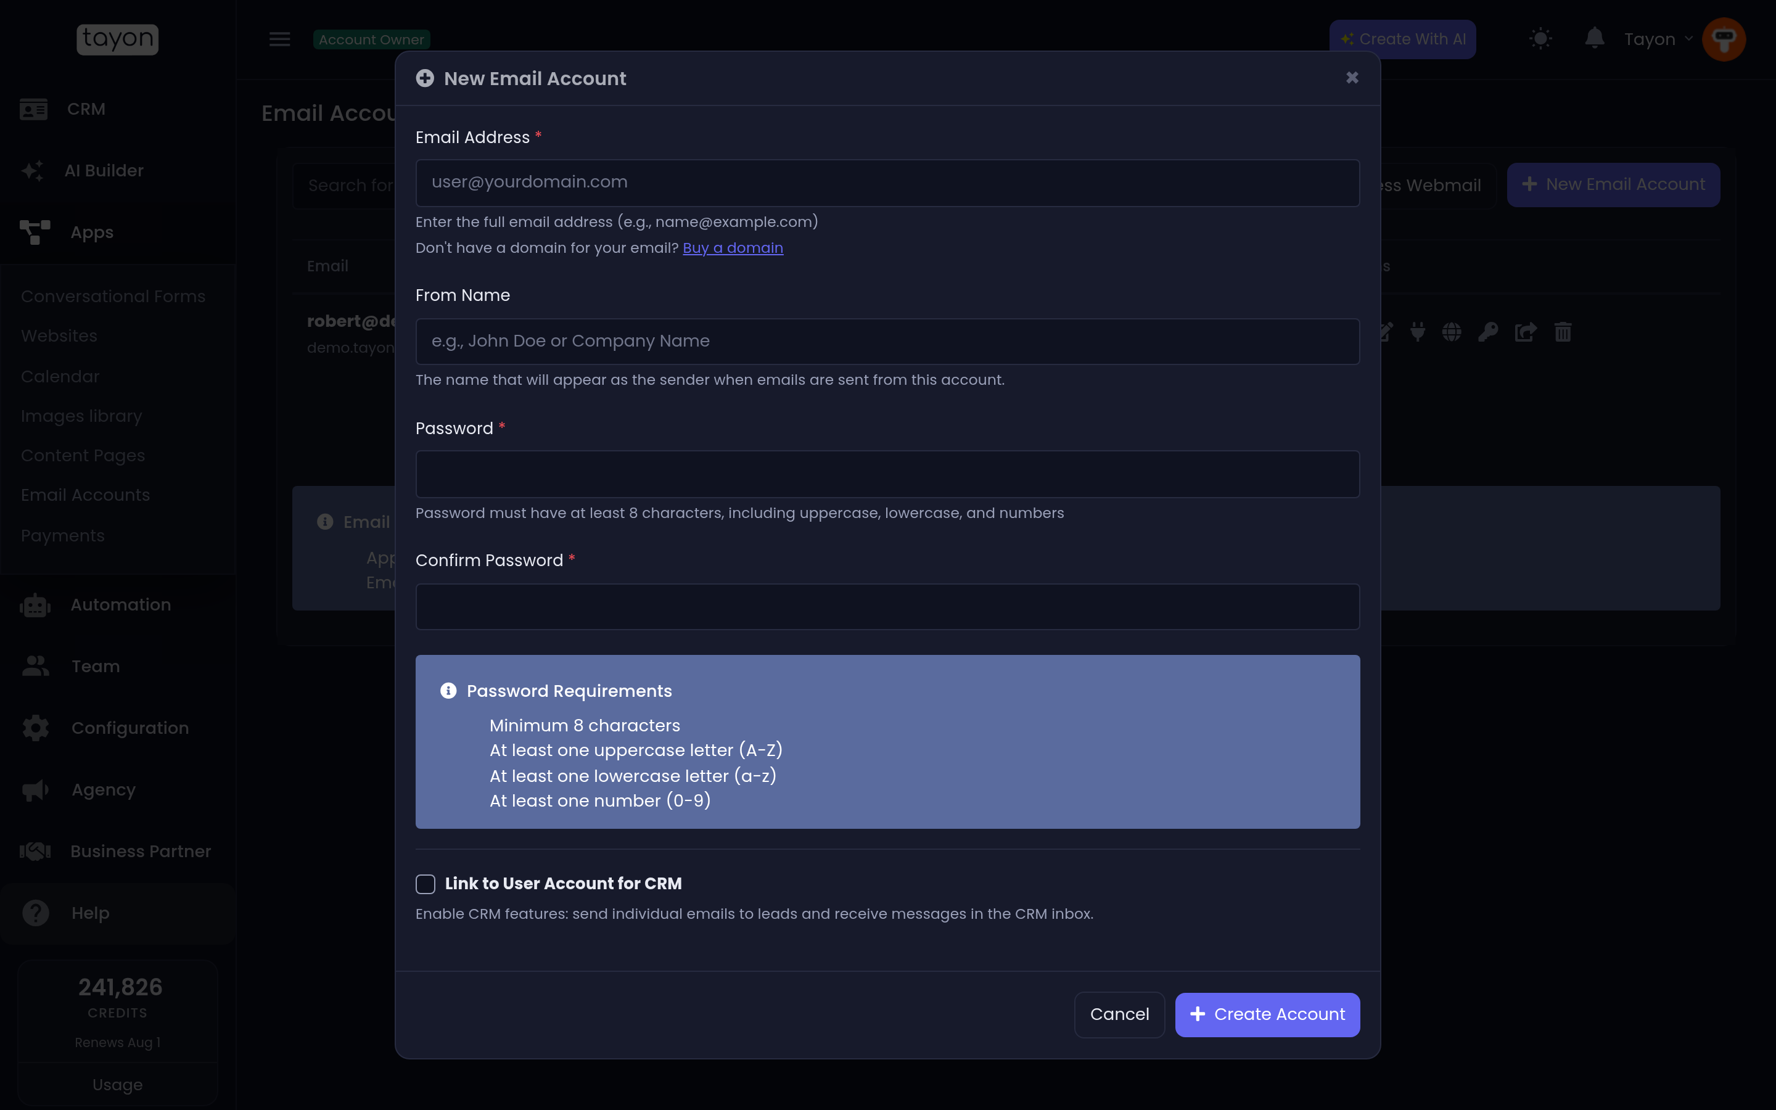Focus the Confirm Password field
Viewport: 1776px width, 1110px height.
887,606
